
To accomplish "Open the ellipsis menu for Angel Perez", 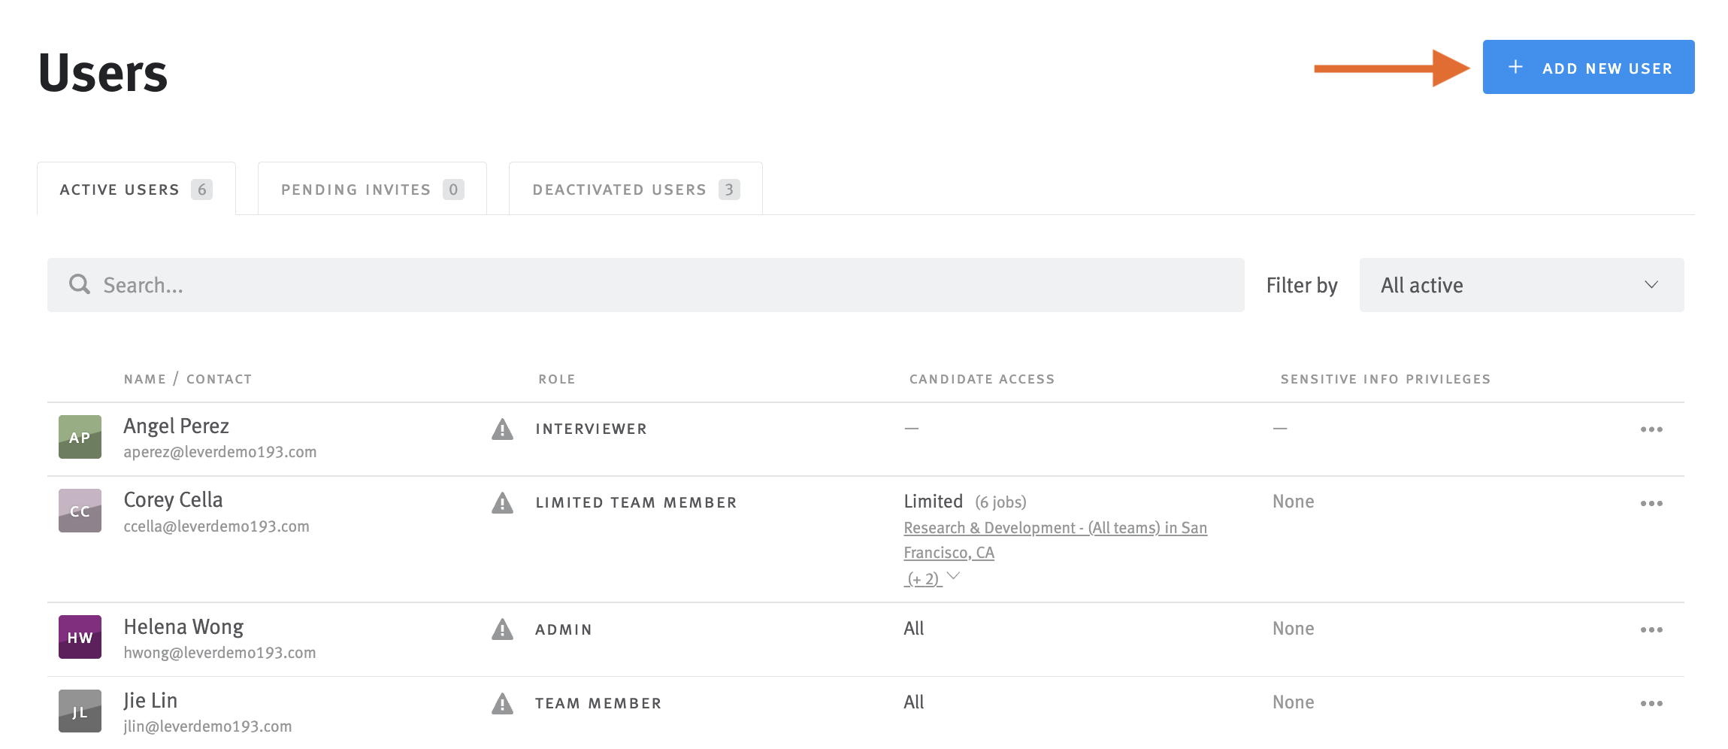I will point(1651,429).
